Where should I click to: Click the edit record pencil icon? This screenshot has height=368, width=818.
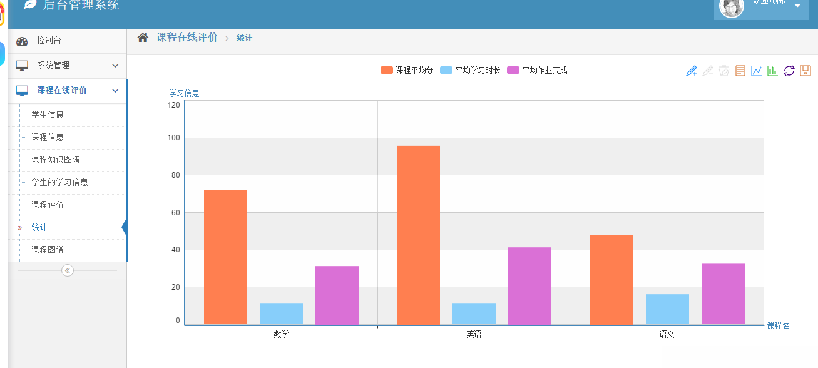tap(707, 70)
